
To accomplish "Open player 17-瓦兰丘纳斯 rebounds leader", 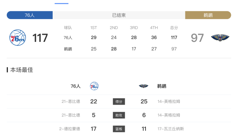I will pyautogui.click(x=171, y=129).
